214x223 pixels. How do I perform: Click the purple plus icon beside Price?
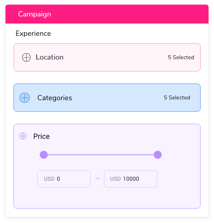[23, 136]
